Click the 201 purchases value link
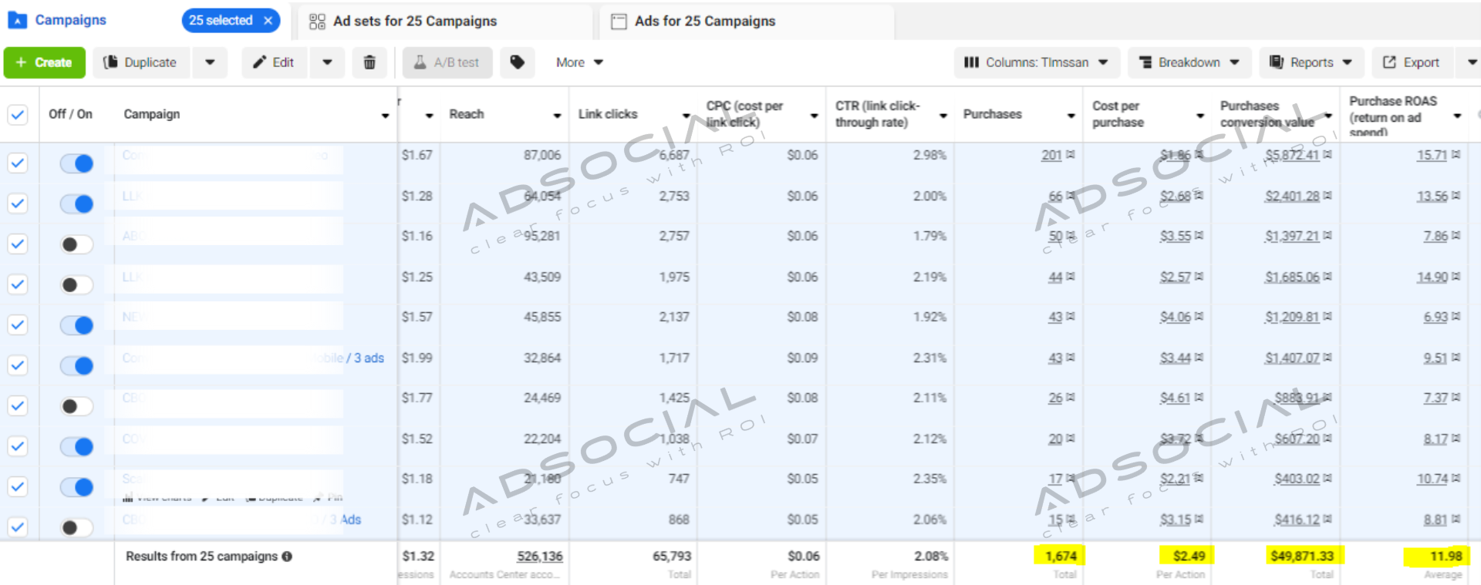The image size is (1481, 585). [x=1051, y=155]
